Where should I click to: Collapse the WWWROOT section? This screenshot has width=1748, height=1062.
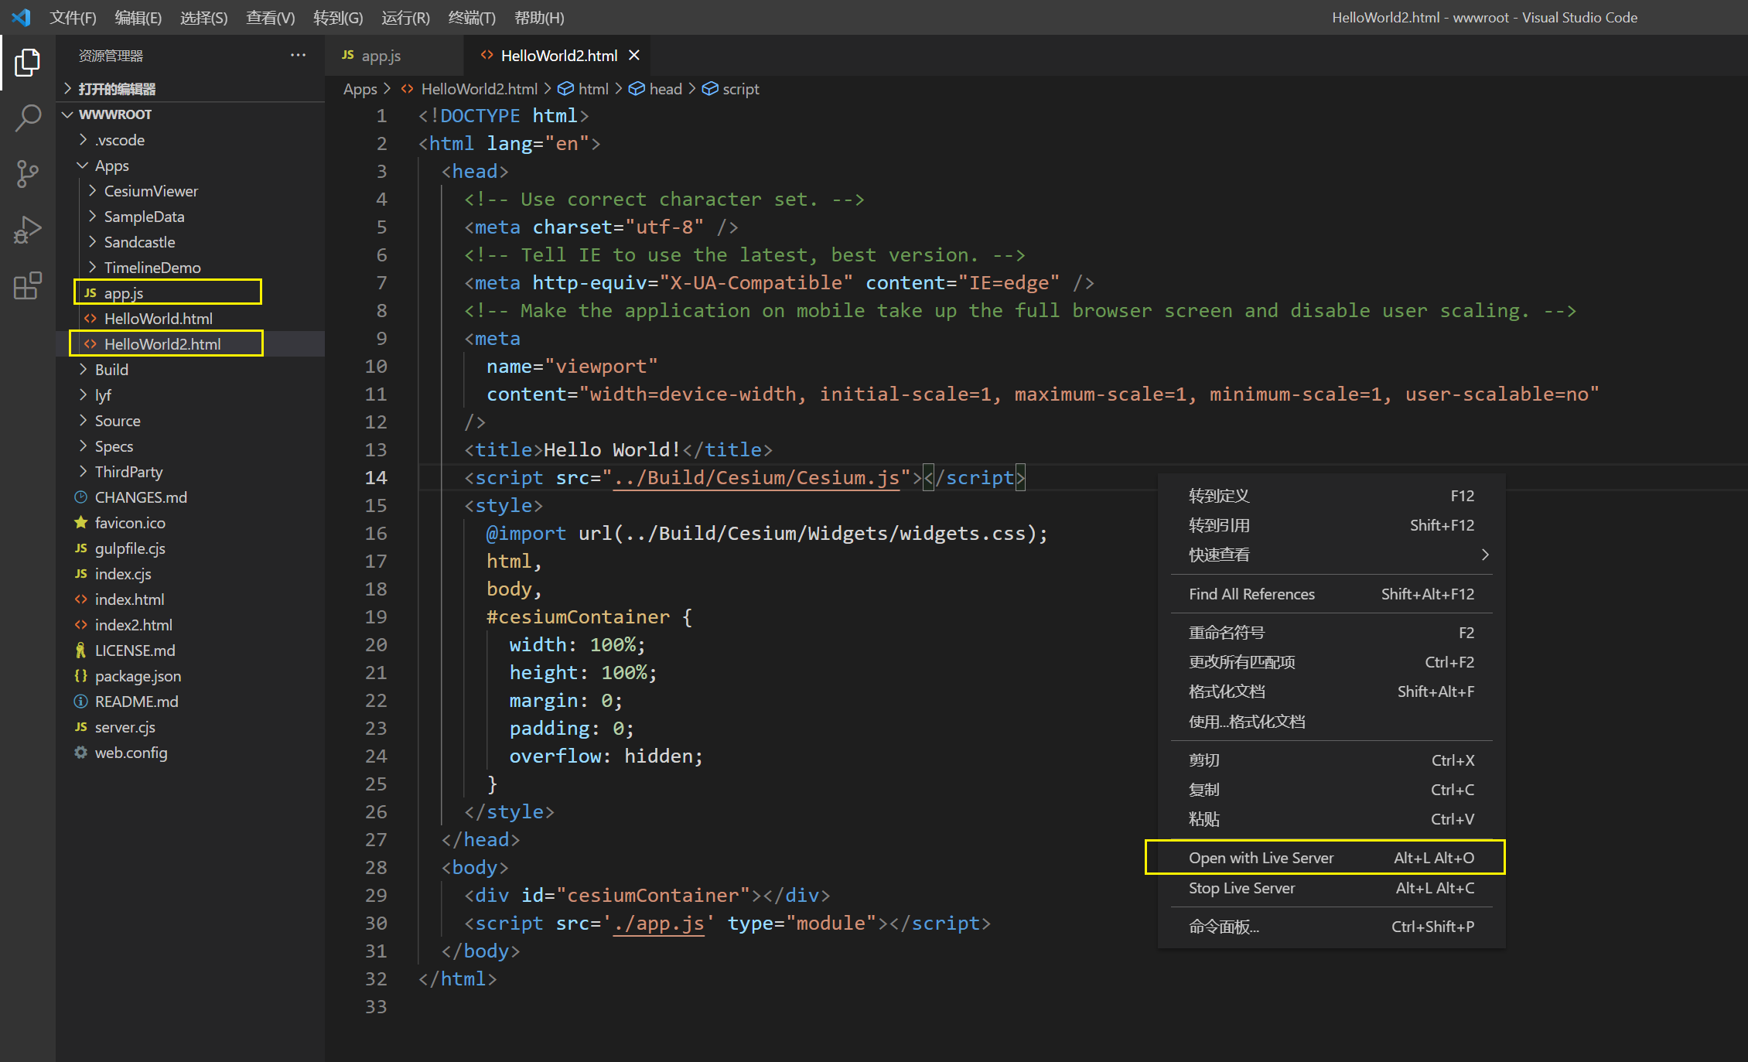(68, 114)
